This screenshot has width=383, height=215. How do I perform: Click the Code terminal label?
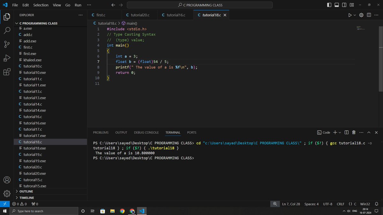pos(324,133)
